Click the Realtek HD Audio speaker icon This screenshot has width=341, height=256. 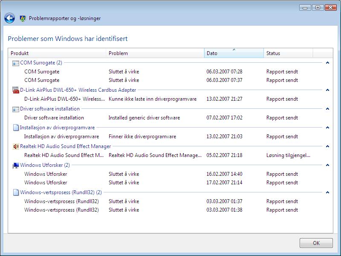pos(16,146)
